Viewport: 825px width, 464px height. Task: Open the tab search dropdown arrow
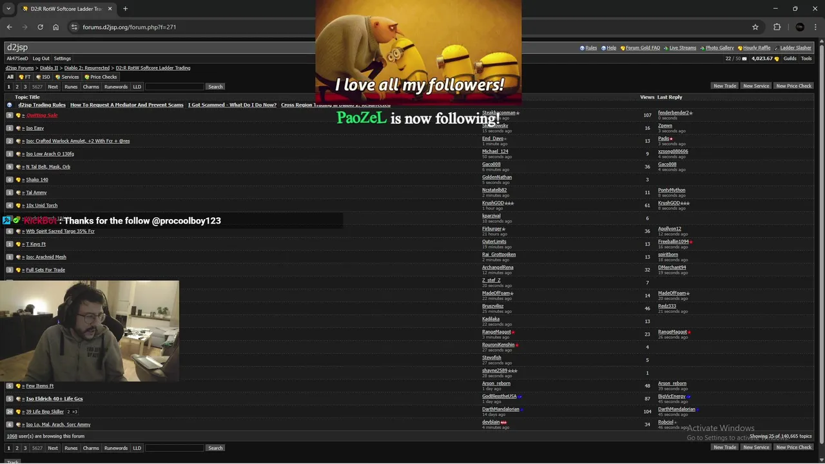(8, 8)
